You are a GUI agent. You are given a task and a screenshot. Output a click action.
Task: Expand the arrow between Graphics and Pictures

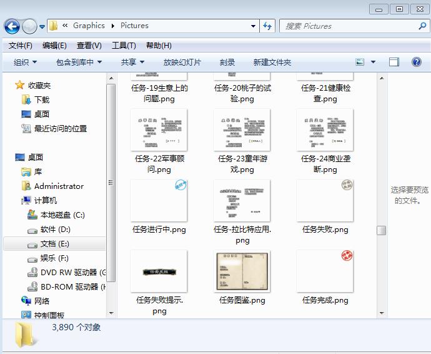click(x=112, y=26)
